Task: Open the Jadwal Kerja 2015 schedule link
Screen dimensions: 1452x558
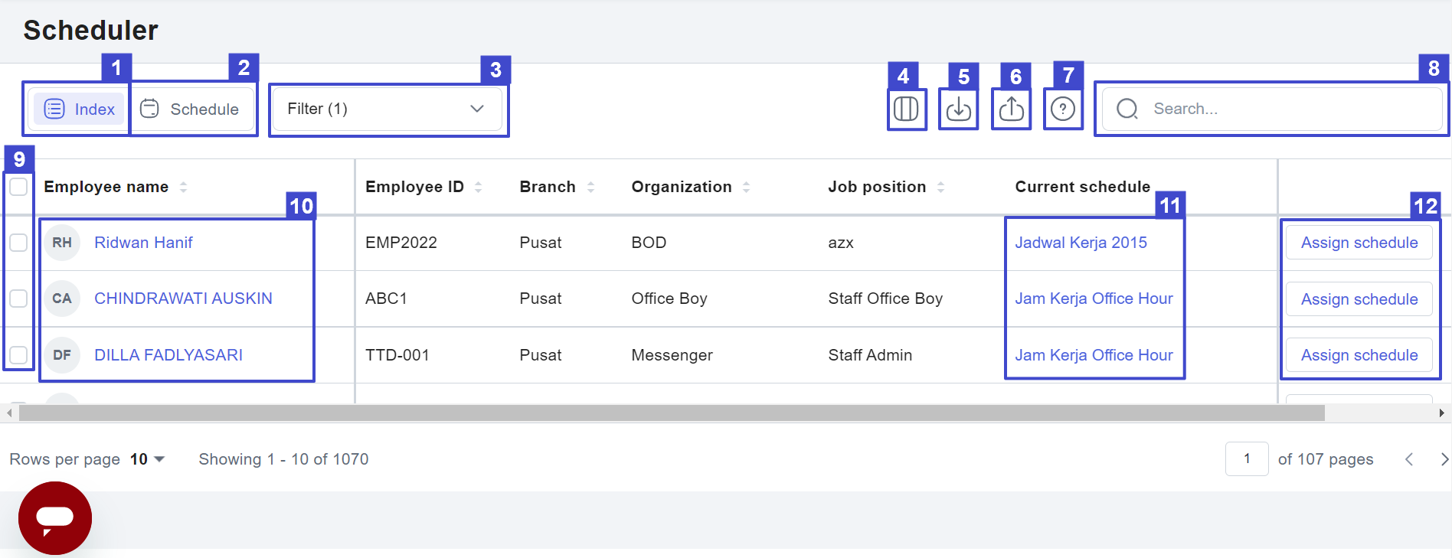Action: click(1081, 243)
